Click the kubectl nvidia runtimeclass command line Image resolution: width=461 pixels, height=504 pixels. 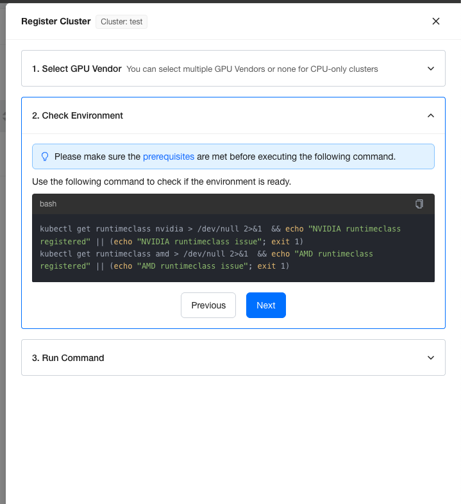(220, 235)
